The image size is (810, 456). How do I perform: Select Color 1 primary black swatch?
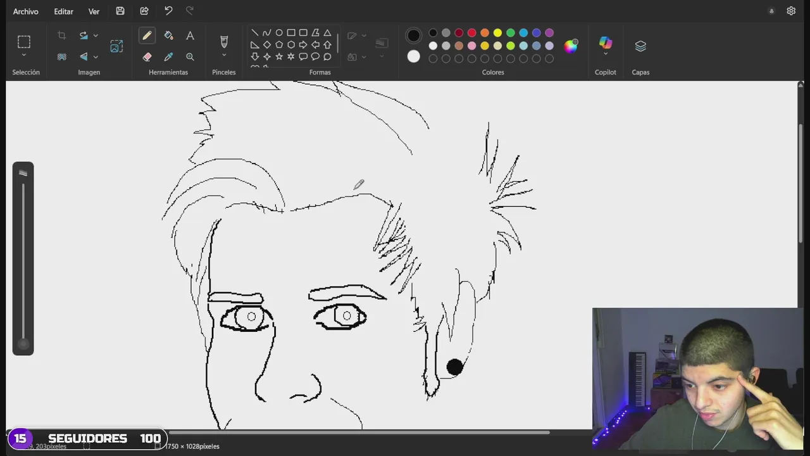(413, 35)
